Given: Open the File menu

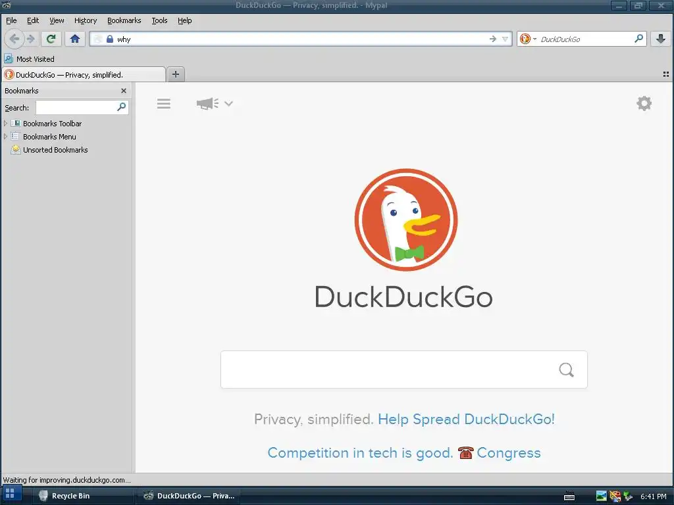Looking at the screenshot, I should (11, 20).
